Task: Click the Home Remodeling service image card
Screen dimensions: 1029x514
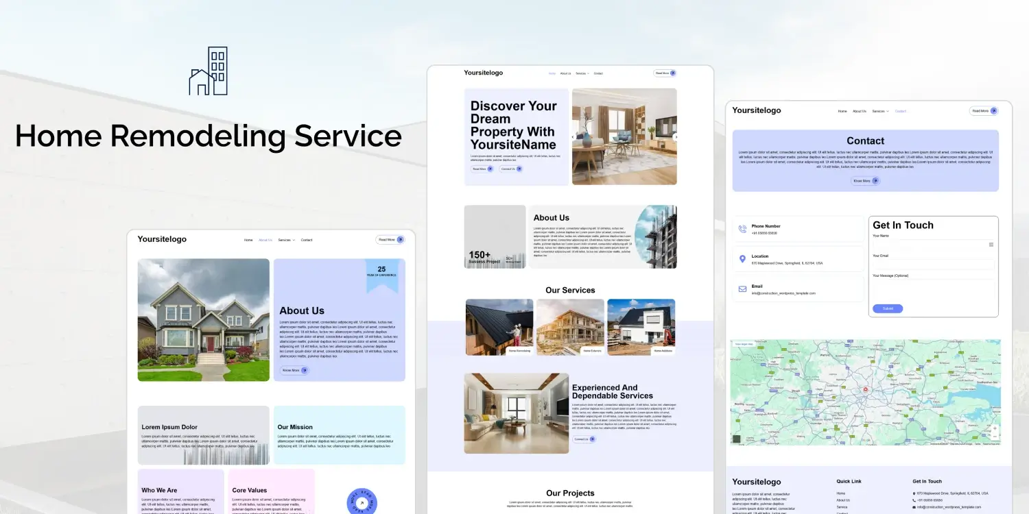Action: click(x=499, y=327)
